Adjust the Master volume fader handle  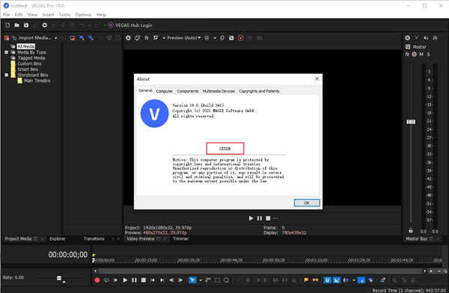point(411,122)
